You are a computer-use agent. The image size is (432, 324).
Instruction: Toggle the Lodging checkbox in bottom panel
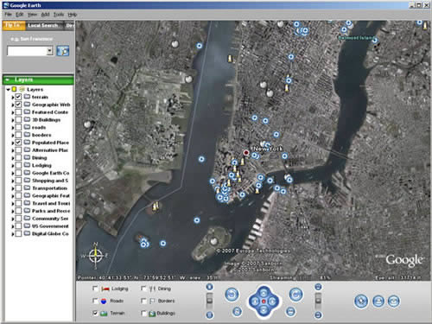(x=95, y=289)
